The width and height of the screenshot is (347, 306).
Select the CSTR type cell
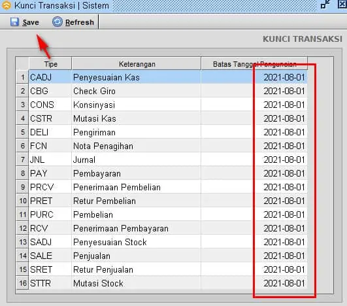point(50,118)
